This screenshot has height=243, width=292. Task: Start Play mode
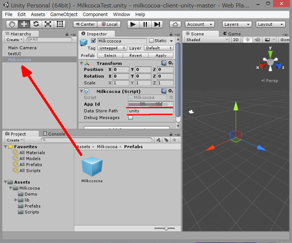pyautogui.click(x=133, y=24)
